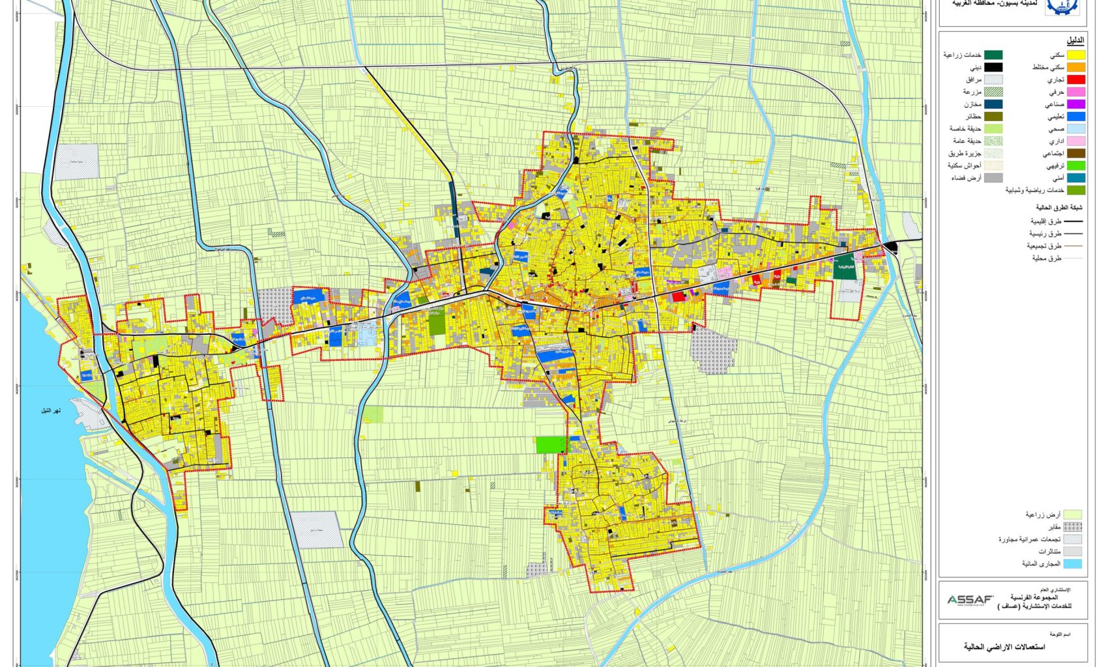1108x667 pixels.
Task: Click the ASSAF consultant logo
Action: (x=970, y=599)
